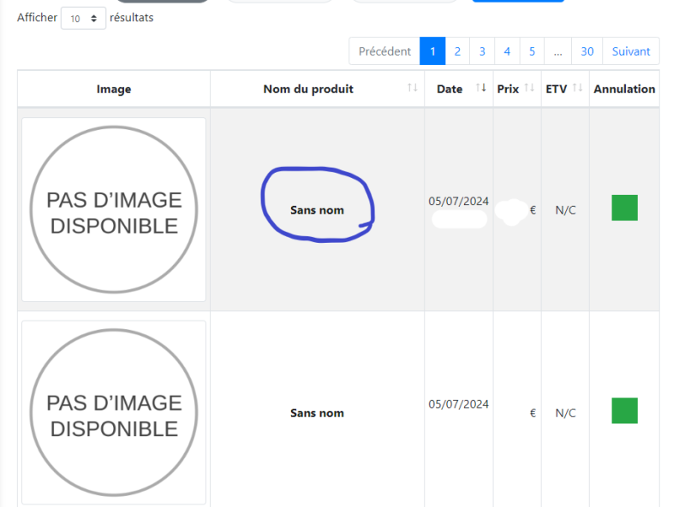Click the first row placeholder image
The width and height of the screenshot is (685, 507).
click(x=114, y=209)
